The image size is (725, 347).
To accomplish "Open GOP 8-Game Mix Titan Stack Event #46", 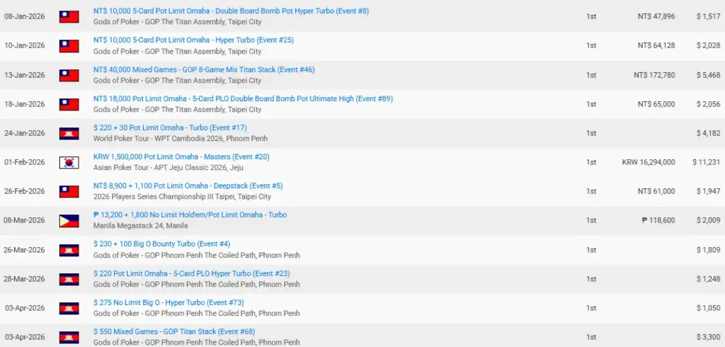I will click(204, 69).
